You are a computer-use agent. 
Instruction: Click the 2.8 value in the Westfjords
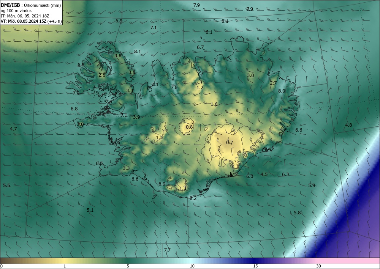(102, 75)
